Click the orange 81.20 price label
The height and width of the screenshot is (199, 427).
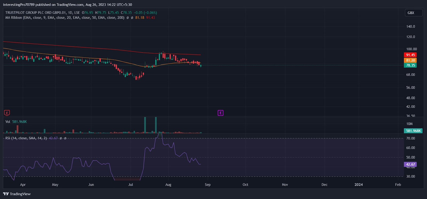click(x=410, y=60)
